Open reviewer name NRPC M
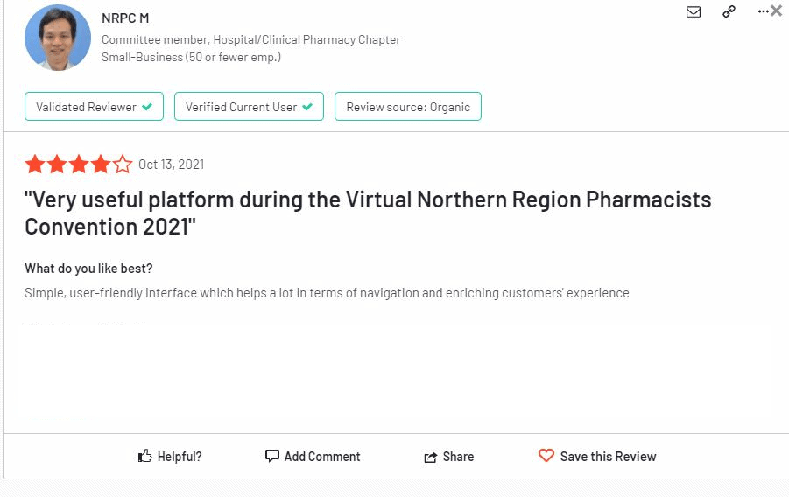Viewport: 789px width, 497px height. point(125,18)
